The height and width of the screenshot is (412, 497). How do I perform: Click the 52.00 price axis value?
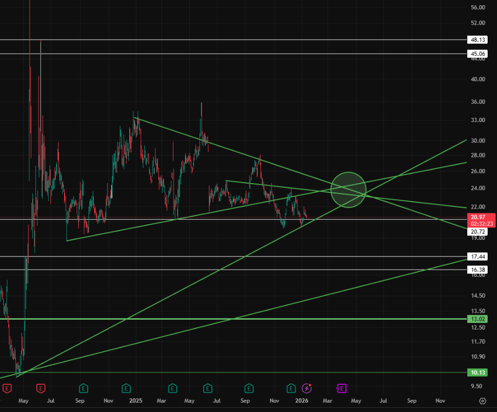point(478,23)
